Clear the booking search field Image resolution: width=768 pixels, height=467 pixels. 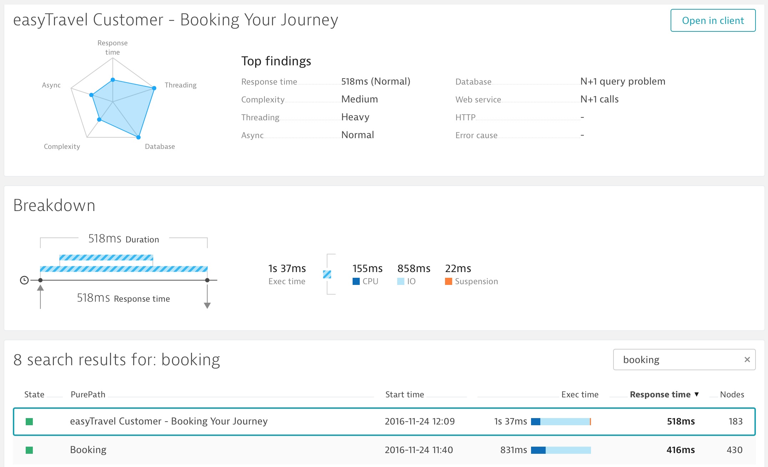747,360
